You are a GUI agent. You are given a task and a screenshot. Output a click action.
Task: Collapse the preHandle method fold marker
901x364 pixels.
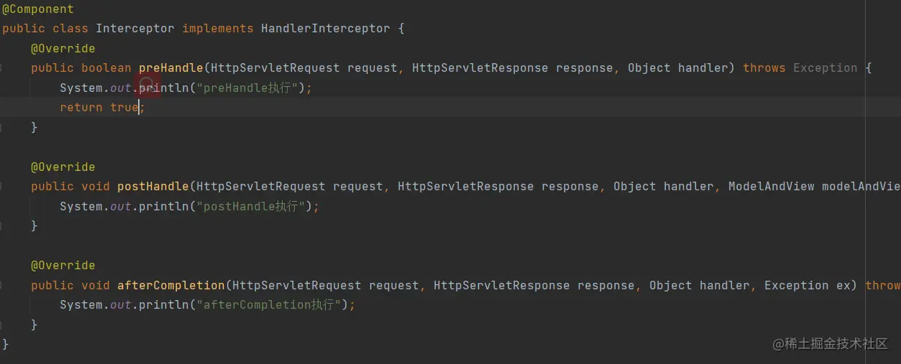(x=1, y=68)
